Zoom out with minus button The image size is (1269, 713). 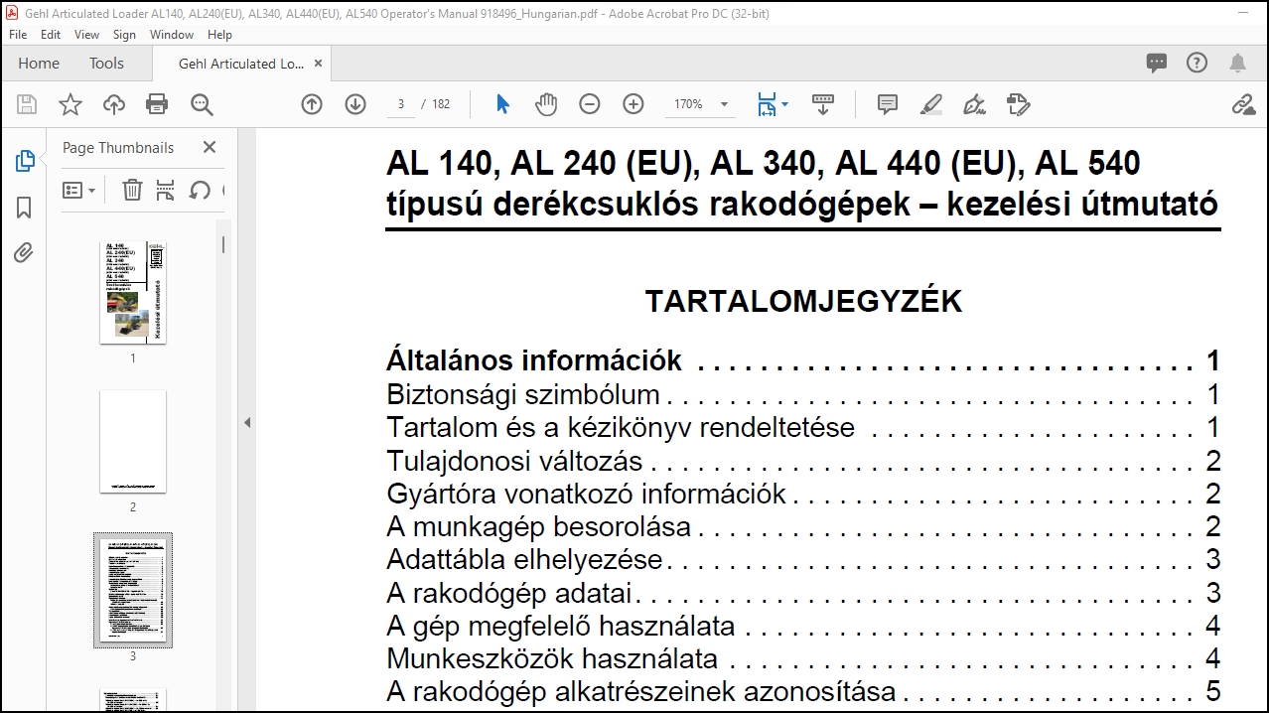tap(590, 104)
